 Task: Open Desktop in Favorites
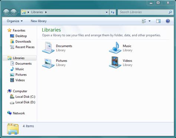21,36
